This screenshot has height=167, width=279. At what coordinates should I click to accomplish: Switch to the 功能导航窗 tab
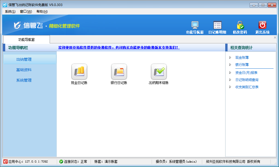26,40
